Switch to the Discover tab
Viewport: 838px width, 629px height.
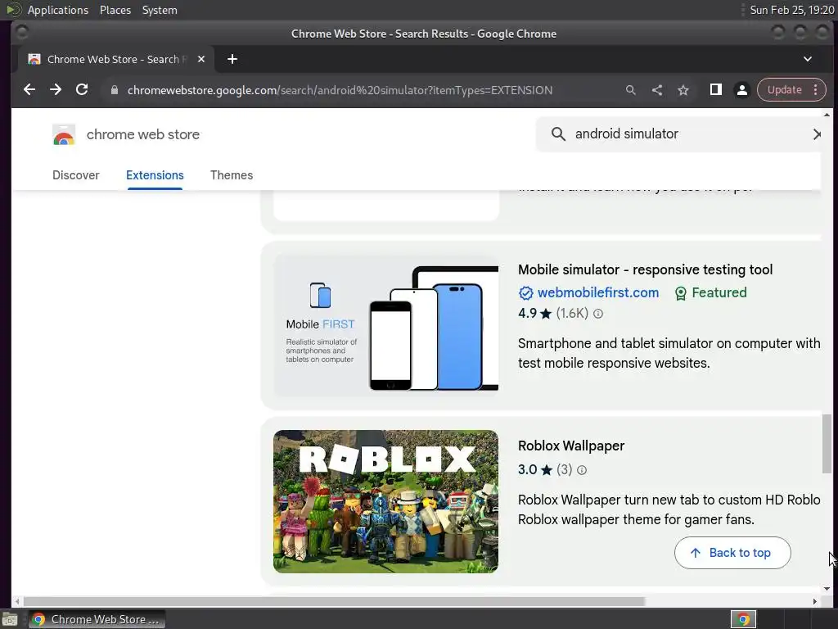coord(76,175)
